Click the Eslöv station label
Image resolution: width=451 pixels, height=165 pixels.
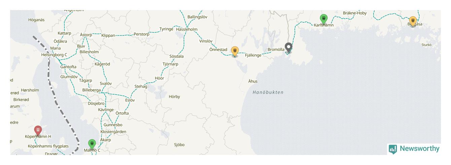click(x=130, y=100)
